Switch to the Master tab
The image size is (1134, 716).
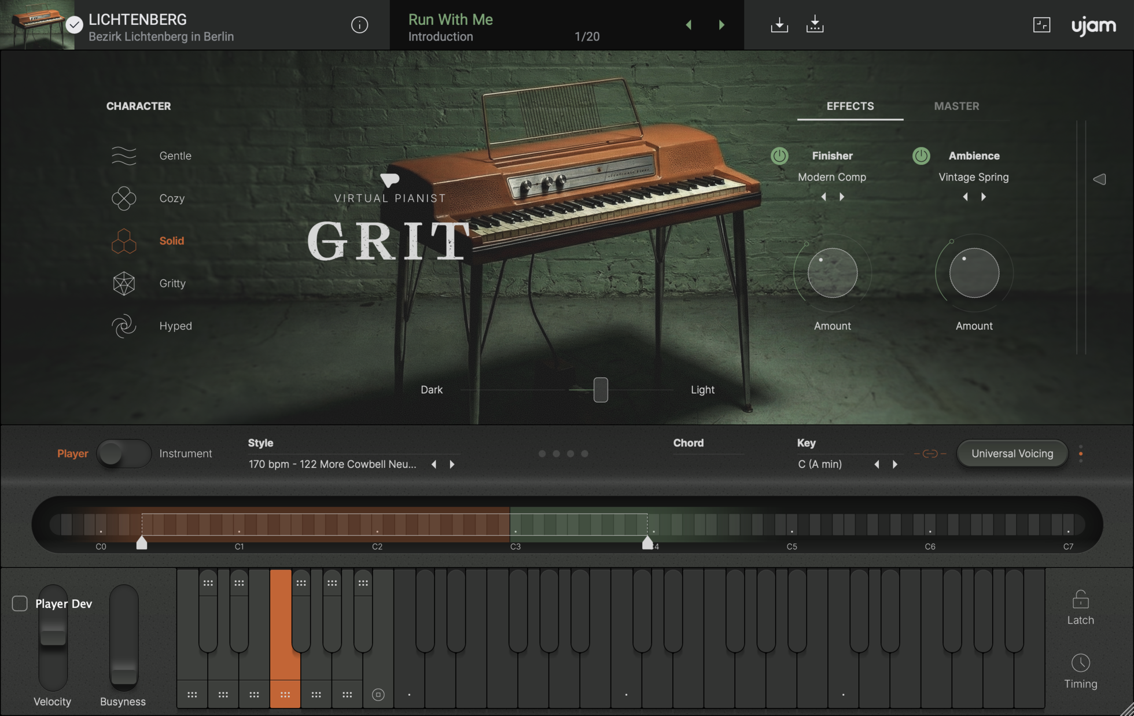[x=956, y=106]
